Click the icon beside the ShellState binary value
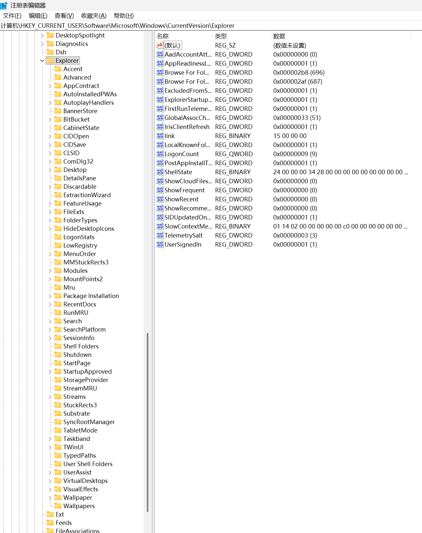 (160, 172)
